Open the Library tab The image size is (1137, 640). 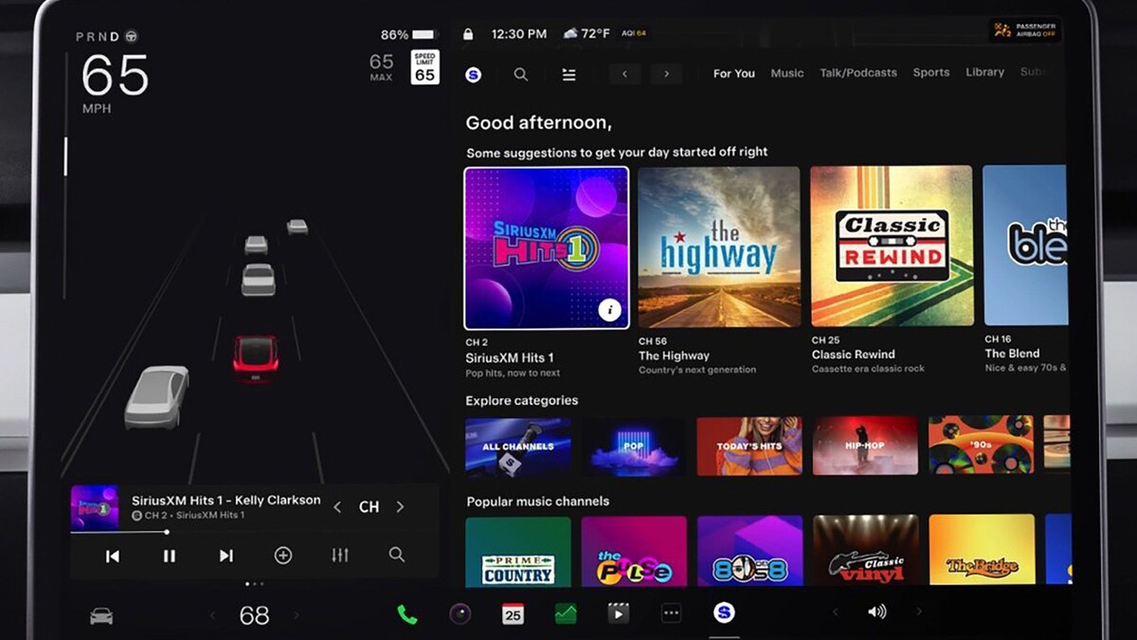pos(985,73)
